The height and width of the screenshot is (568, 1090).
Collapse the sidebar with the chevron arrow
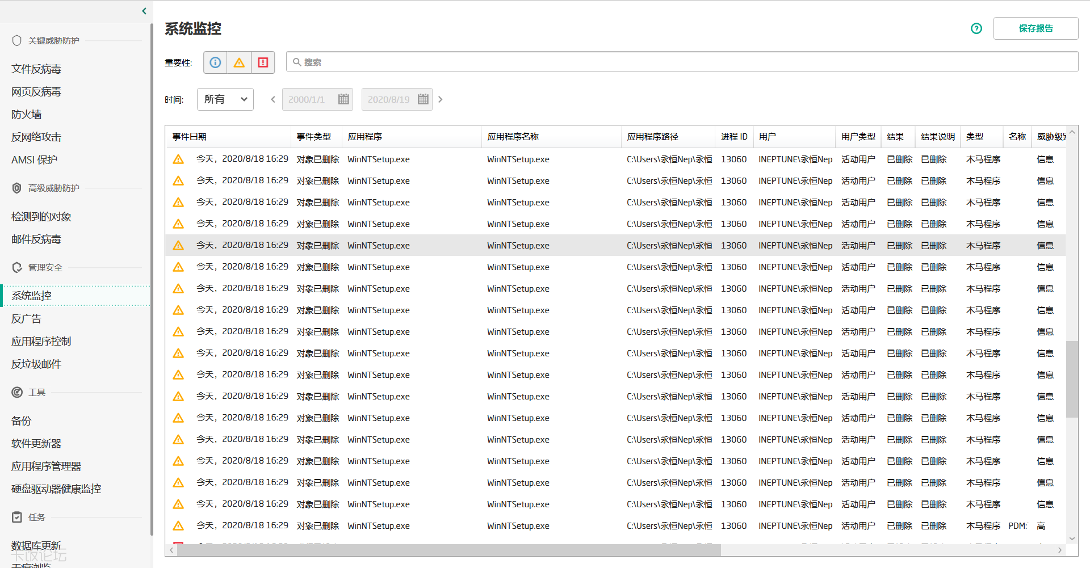click(x=144, y=11)
